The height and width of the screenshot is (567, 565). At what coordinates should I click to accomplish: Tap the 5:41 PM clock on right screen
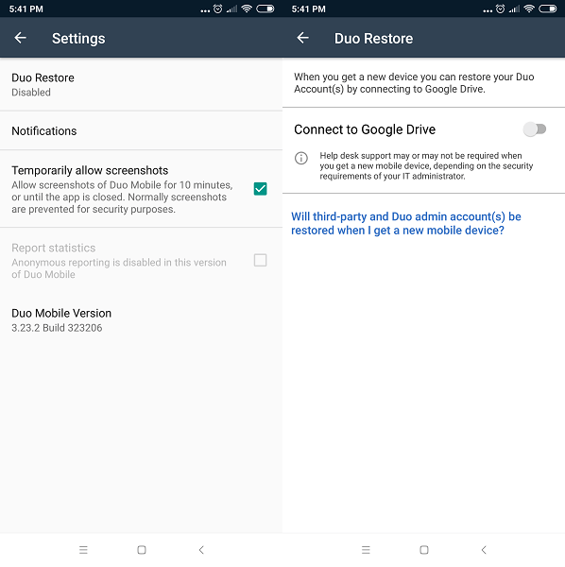pos(308,9)
